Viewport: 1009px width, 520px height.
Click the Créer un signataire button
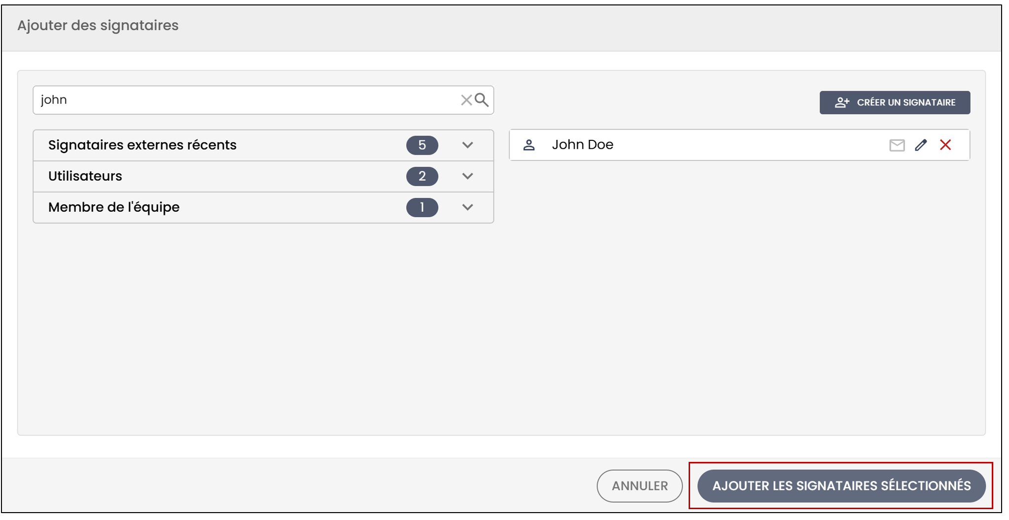click(x=895, y=102)
